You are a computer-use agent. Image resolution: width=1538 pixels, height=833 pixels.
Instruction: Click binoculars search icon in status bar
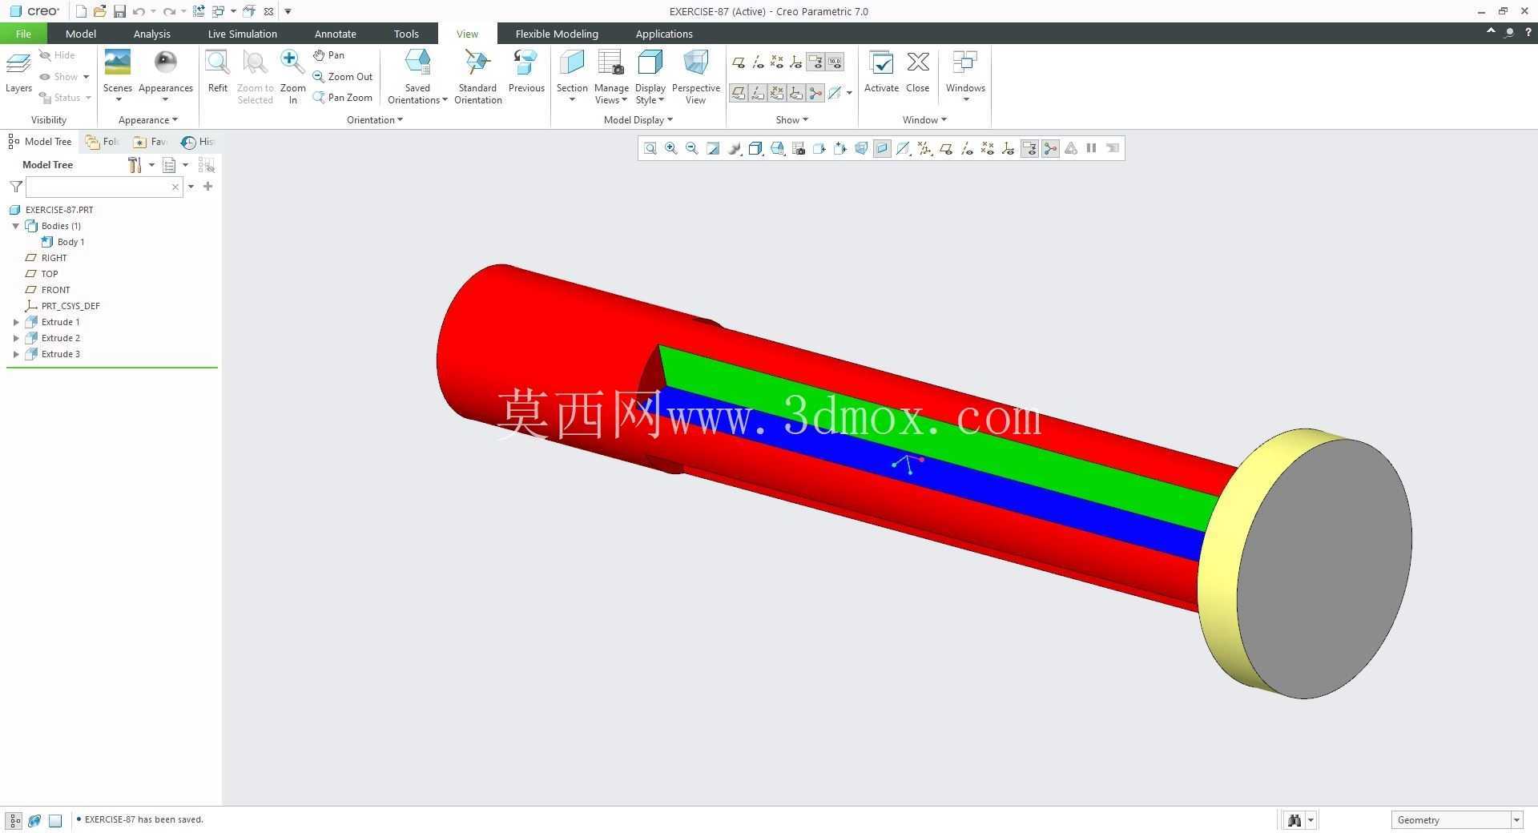click(x=1294, y=820)
